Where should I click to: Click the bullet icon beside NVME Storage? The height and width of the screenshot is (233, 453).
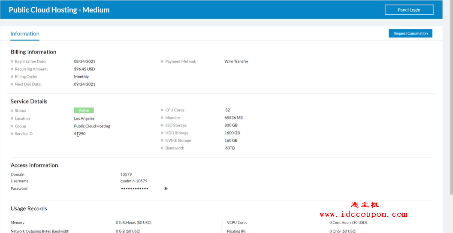coord(162,140)
